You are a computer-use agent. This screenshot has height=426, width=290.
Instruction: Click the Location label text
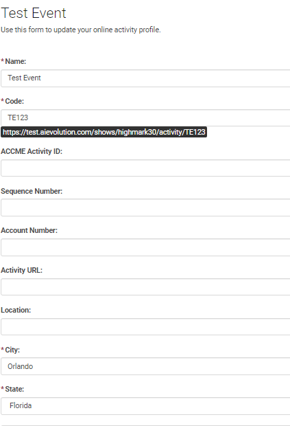click(16, 310)
